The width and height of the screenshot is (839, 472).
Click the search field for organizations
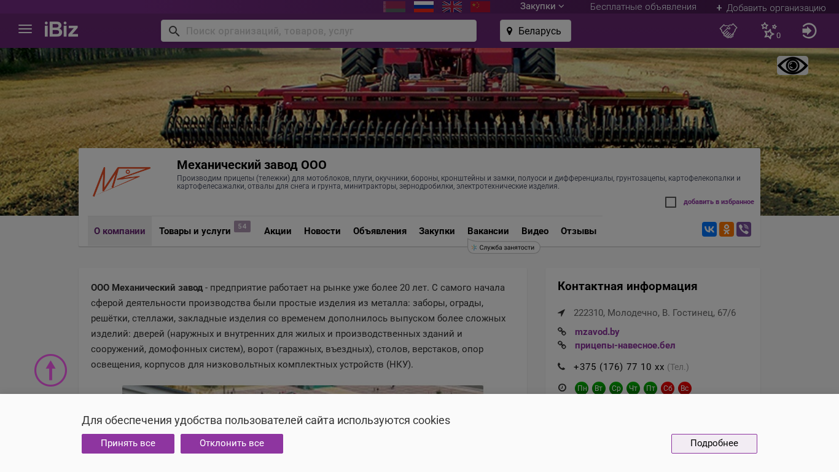coord(319,31)
